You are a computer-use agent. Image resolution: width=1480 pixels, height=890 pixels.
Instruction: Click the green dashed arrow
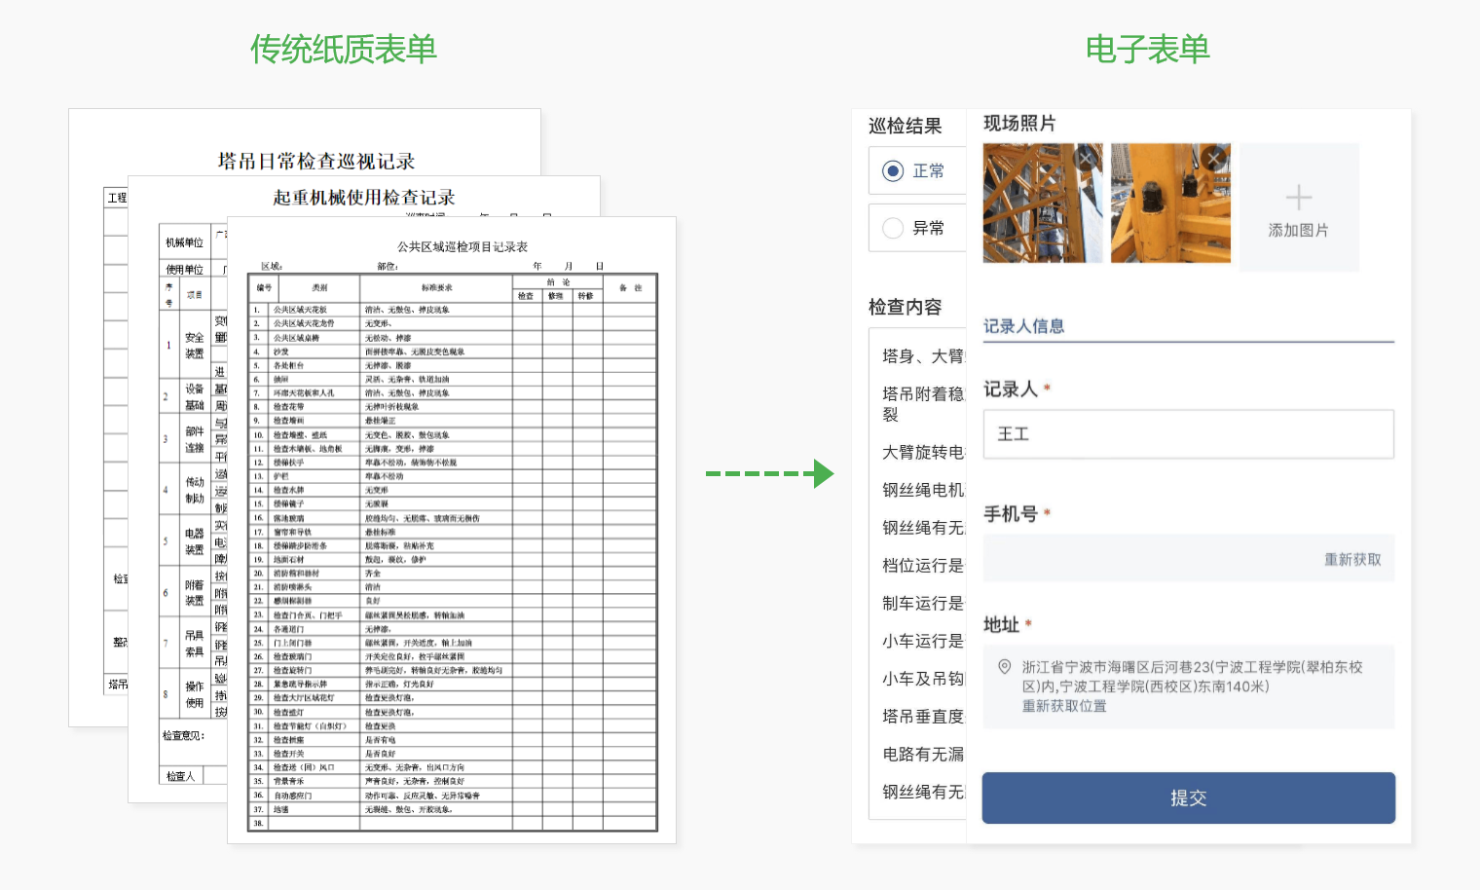[x=769, y=474]
